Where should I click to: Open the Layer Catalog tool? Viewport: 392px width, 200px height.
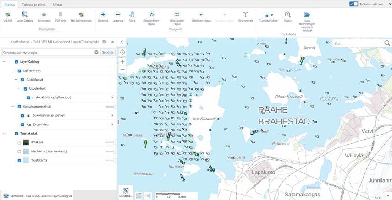(x=24, y=16)
